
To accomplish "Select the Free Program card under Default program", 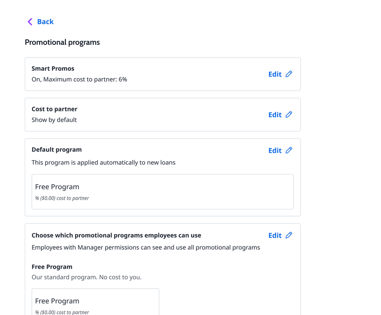I will (162, 191).
